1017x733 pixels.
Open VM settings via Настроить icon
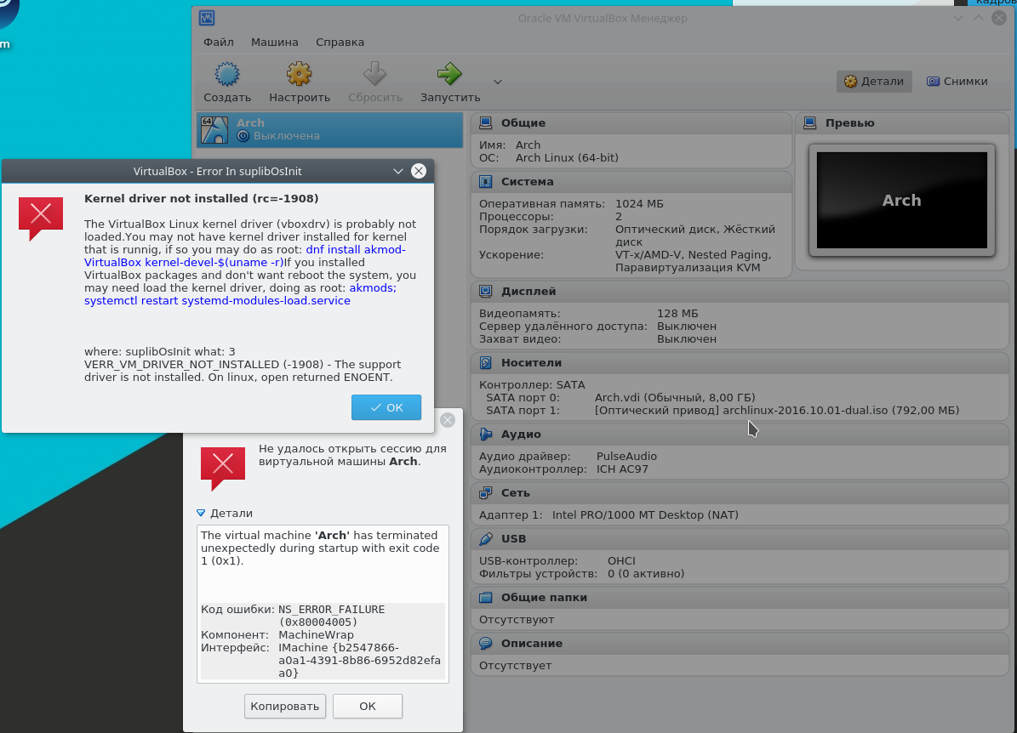point(299,74)
